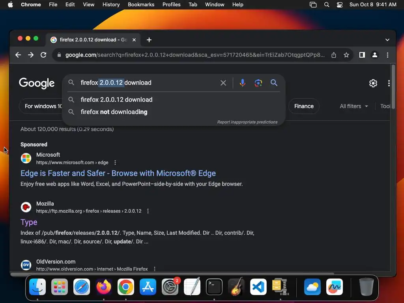Click the Google logo

pos(37,83)
